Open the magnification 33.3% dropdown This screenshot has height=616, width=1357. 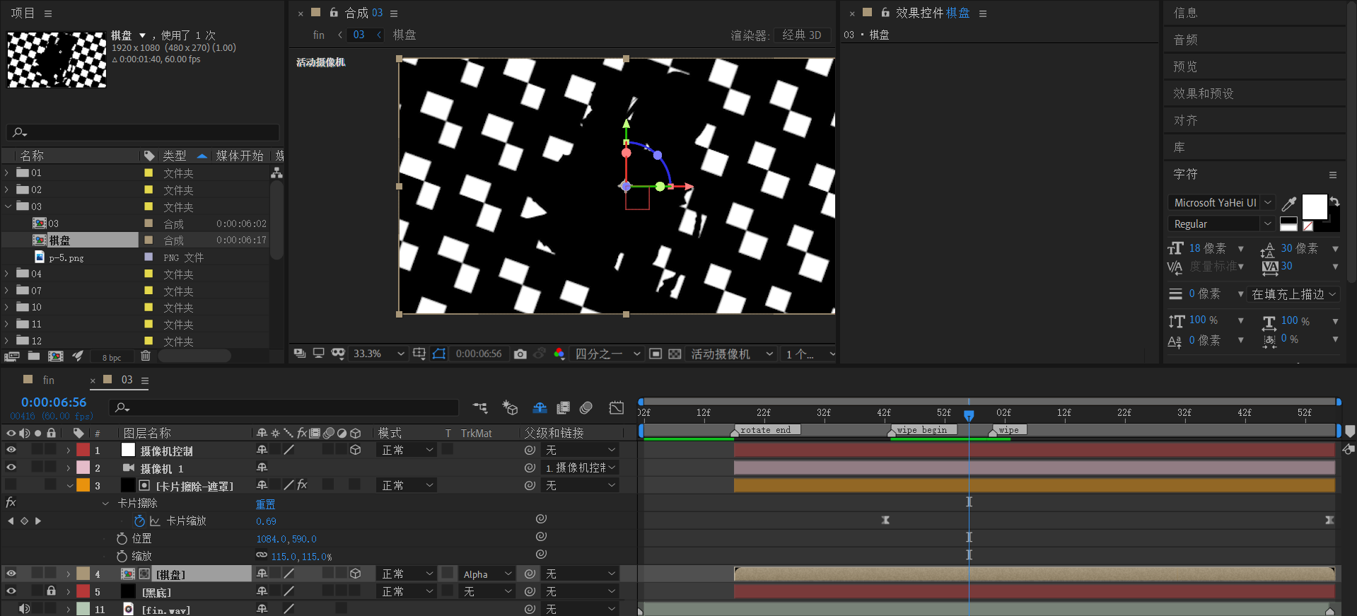[x=379, y=354]
